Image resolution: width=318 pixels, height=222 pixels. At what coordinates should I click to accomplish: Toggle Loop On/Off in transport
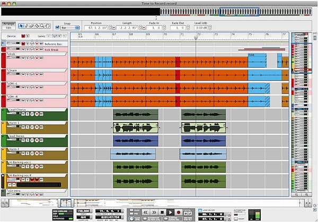(x=200, y=210)
